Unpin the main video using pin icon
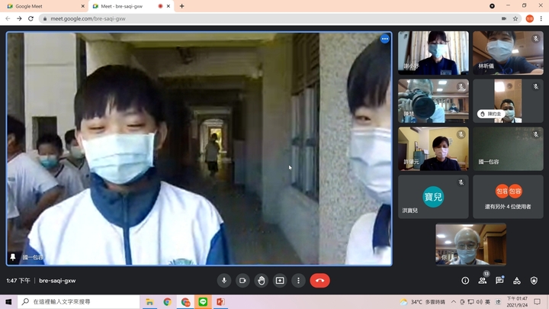This screenshot has width=549, height=309. coord(13,258)
